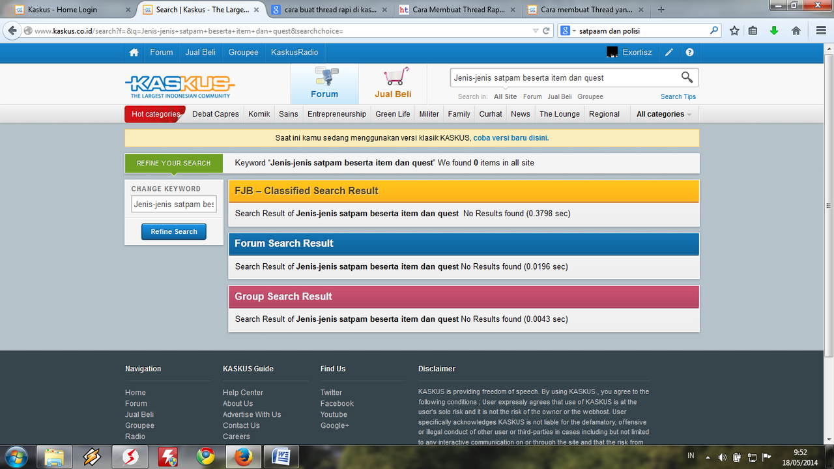
Task: Click the Refine Search button
Action: pyautogui.click(x=174, y=231)
